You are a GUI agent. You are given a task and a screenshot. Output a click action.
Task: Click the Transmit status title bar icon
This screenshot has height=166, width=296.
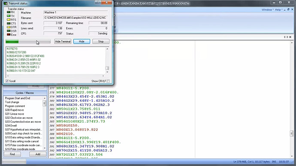(x=6, y=3)
